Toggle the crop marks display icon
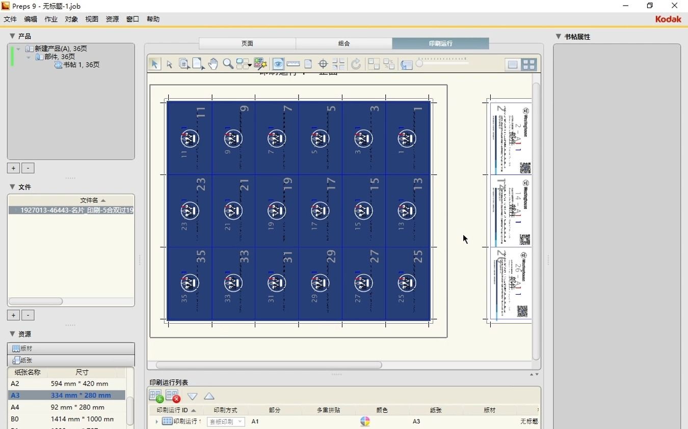 pyautogui.click(x=338, y=64)
